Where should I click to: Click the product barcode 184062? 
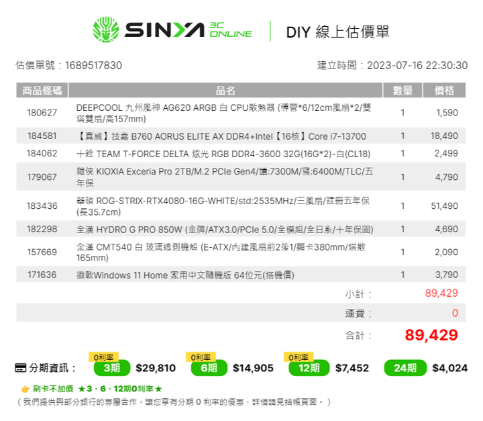coord(42,154)
